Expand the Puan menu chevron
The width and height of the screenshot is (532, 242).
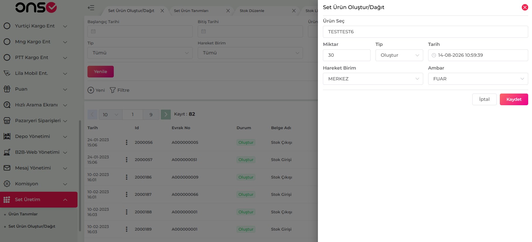pyautogui.click(x=65, y=89)
